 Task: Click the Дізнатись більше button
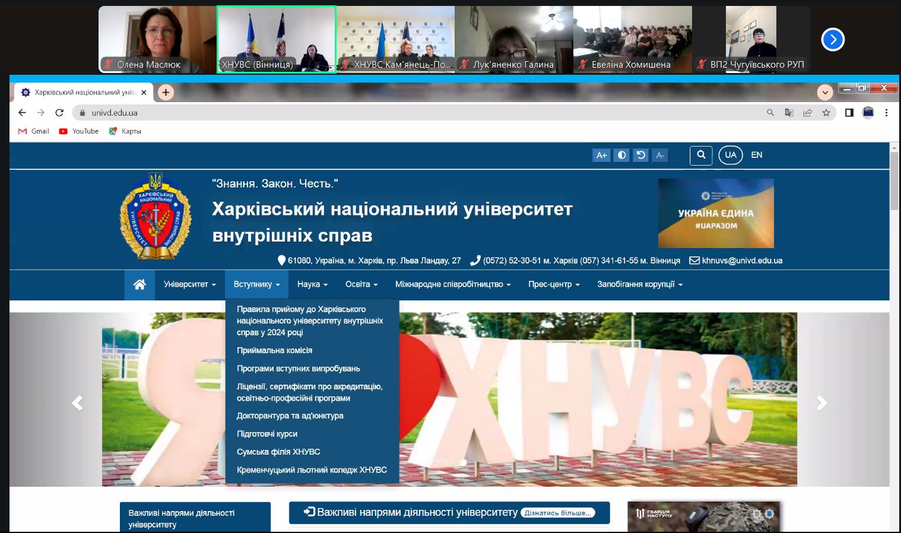point(557,513)
